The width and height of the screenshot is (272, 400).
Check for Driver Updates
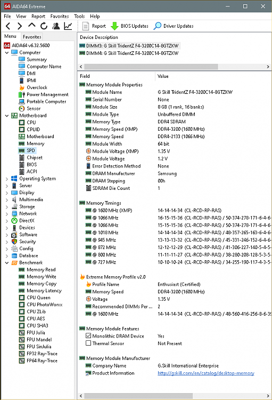coord(174,26)
